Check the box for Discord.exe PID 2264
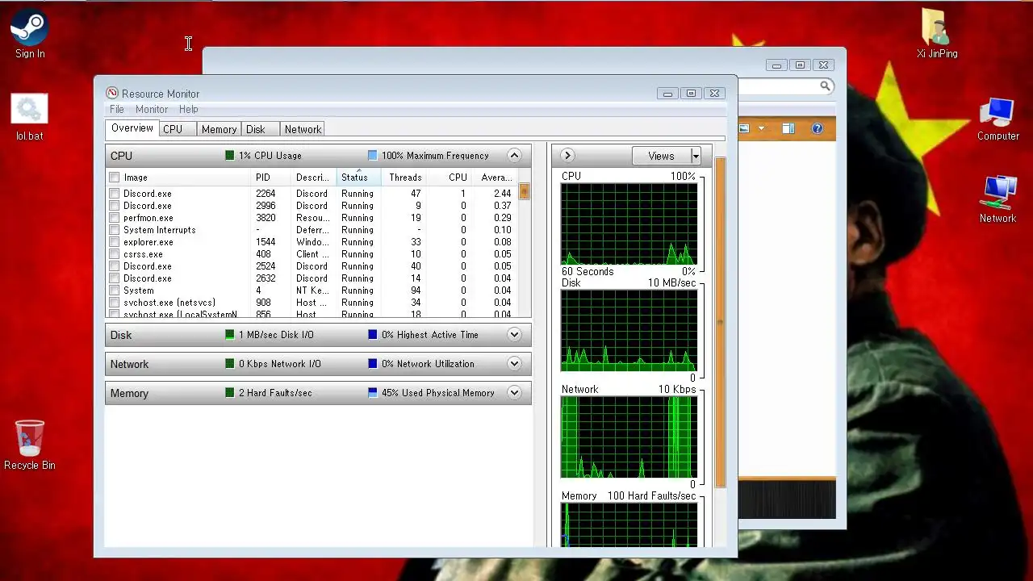 115,194
